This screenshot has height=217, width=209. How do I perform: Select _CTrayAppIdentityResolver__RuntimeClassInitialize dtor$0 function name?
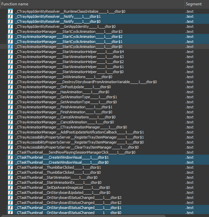[x=70, y=11]
